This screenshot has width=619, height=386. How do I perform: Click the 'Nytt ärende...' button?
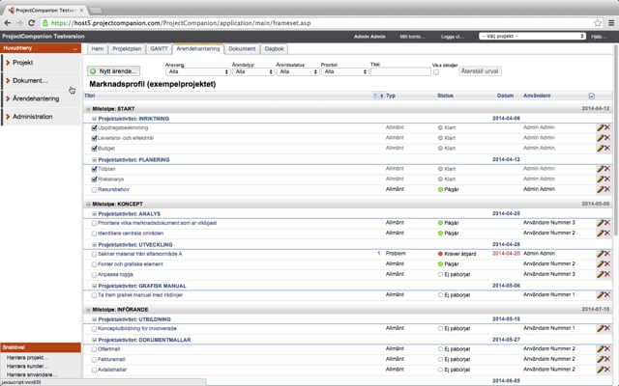click(x=114, y=71)
